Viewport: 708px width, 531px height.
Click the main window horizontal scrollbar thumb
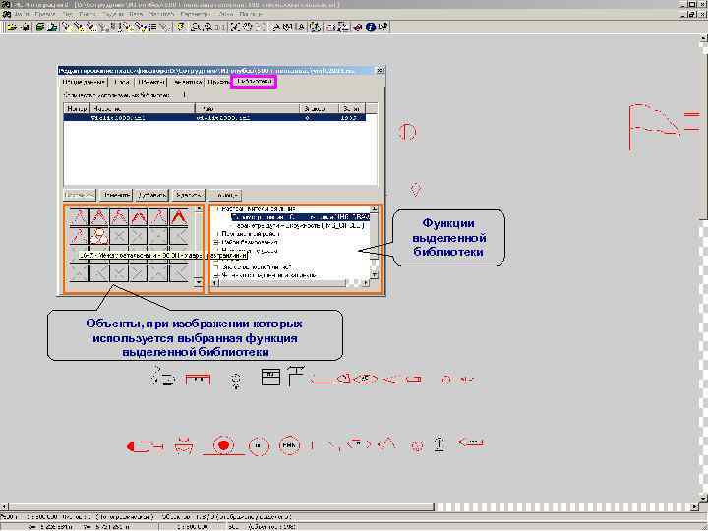pyautogui.click(x=221, y=507)
